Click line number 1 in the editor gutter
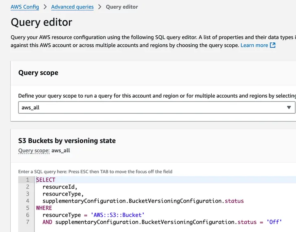 point(28,180)
